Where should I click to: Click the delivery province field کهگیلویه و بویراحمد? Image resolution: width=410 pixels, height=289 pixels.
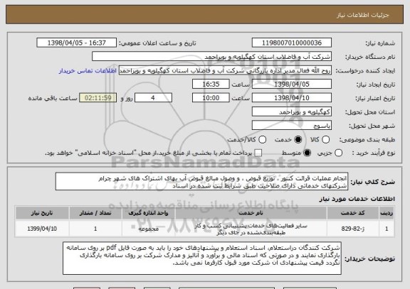click(292, 112)
